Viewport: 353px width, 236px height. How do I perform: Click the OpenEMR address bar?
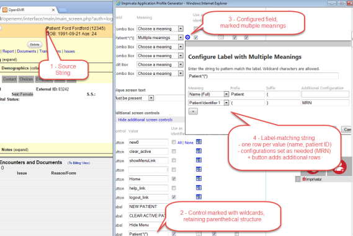tap(56, 19)
